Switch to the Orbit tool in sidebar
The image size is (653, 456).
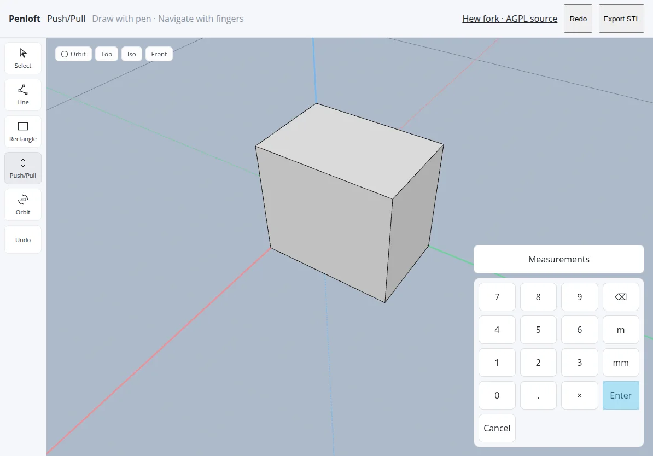(23, 205)
